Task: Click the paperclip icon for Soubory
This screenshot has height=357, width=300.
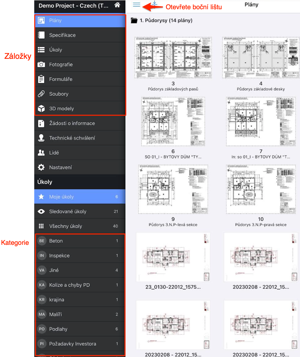Action: [41, 94]
